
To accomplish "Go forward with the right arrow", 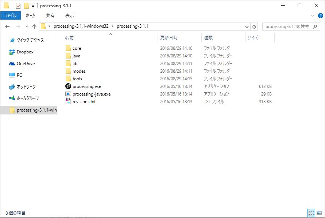I will (18, 27).
